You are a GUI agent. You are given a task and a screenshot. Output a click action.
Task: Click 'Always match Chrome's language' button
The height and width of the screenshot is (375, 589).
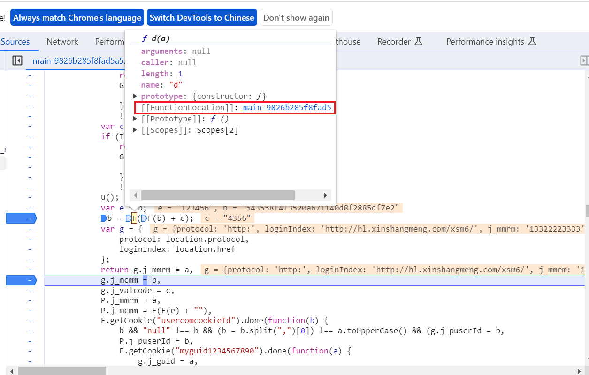pos(77,18)
